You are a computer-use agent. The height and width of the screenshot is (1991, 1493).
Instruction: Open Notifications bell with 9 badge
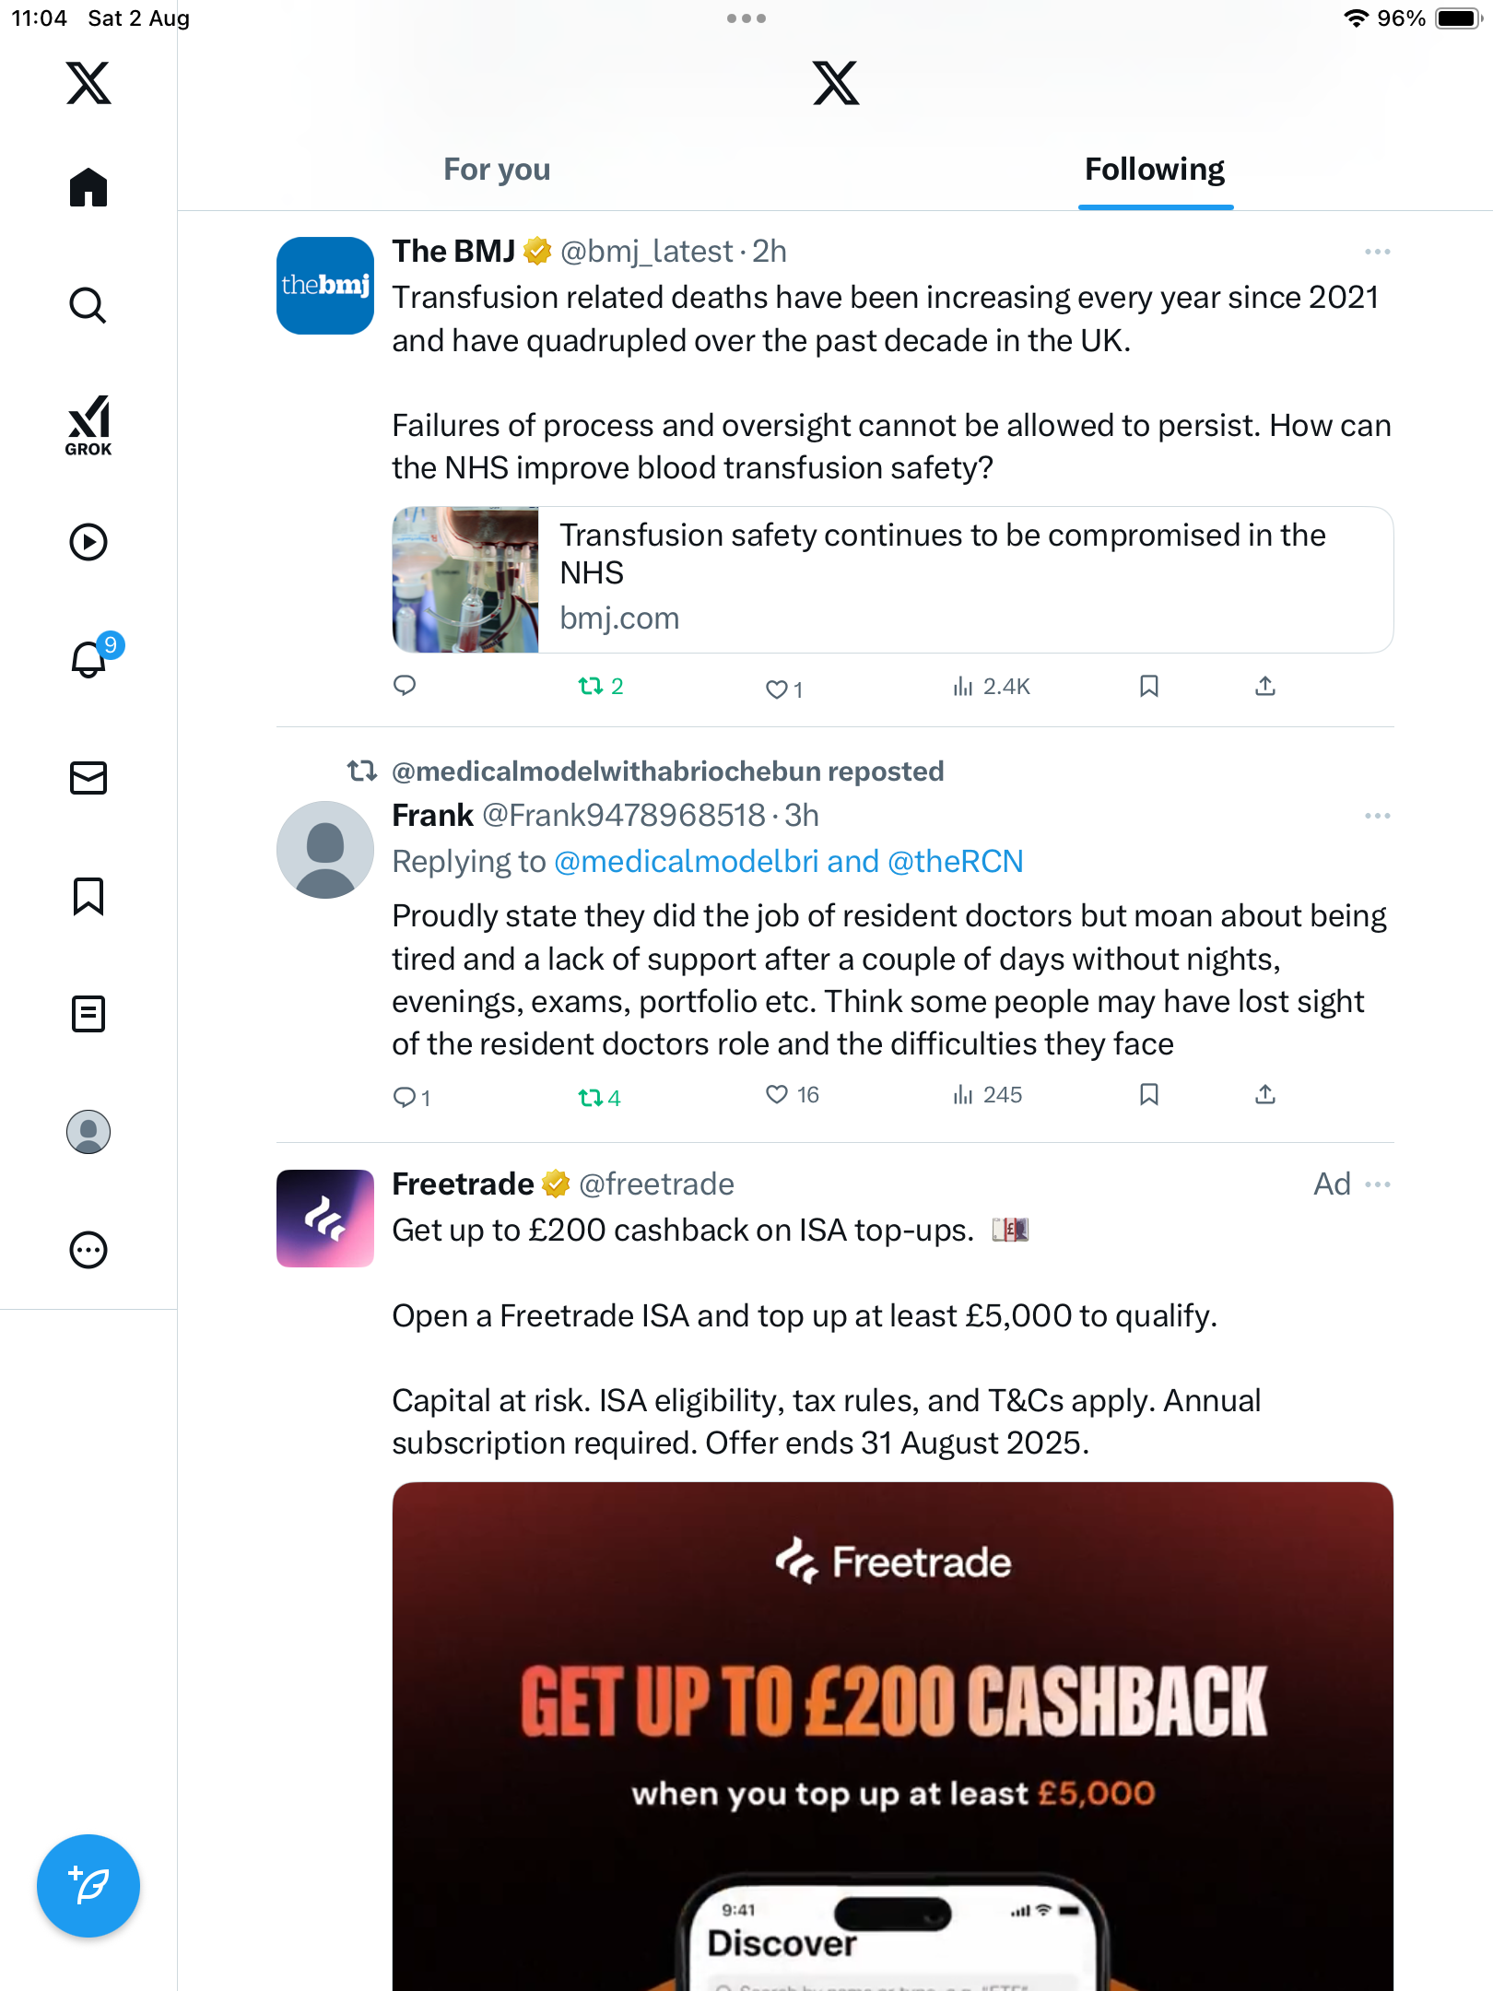[90, 660]
